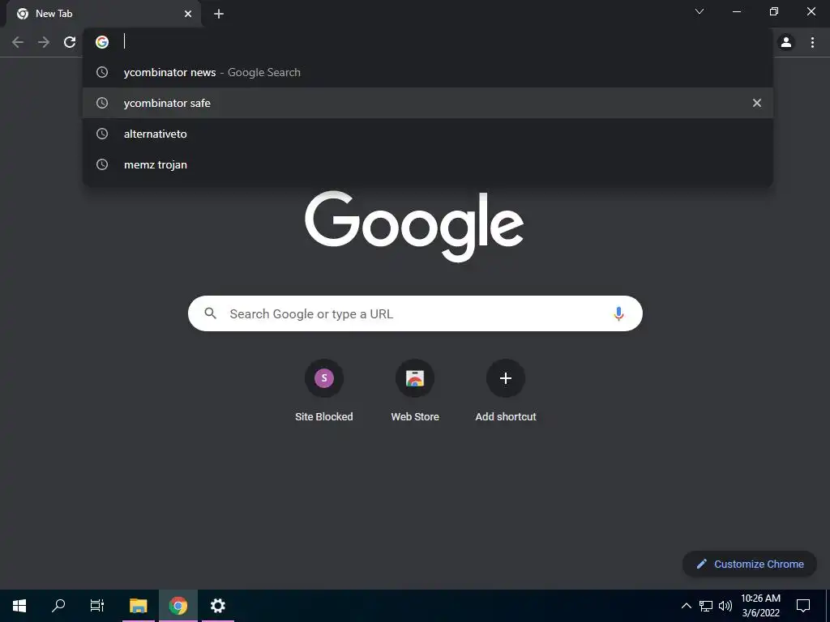Remove the 'ycombinator safe' suggestion
The image size is (830, 622).
(x=757, y=103)
